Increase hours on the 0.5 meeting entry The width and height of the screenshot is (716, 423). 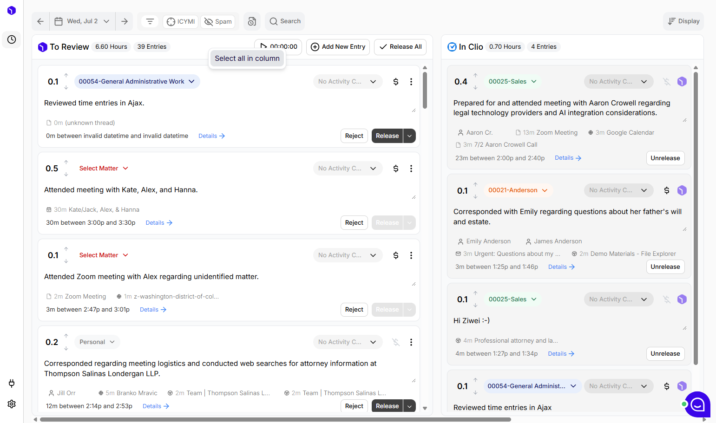coord(66,163)
